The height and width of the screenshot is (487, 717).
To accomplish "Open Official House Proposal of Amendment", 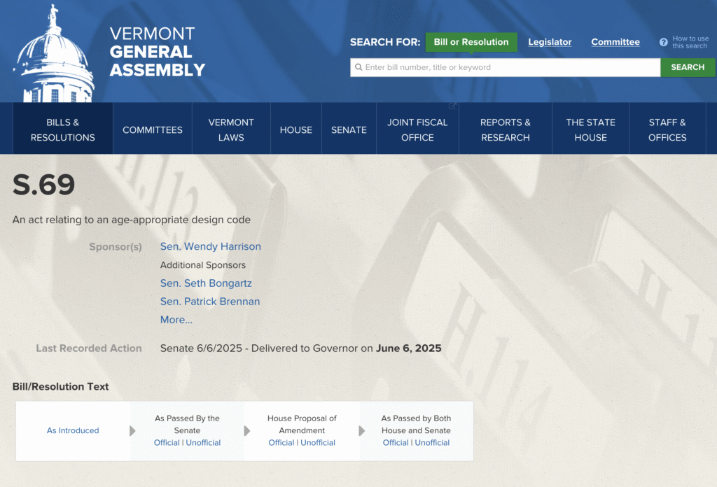I will [x=281, y=443].
